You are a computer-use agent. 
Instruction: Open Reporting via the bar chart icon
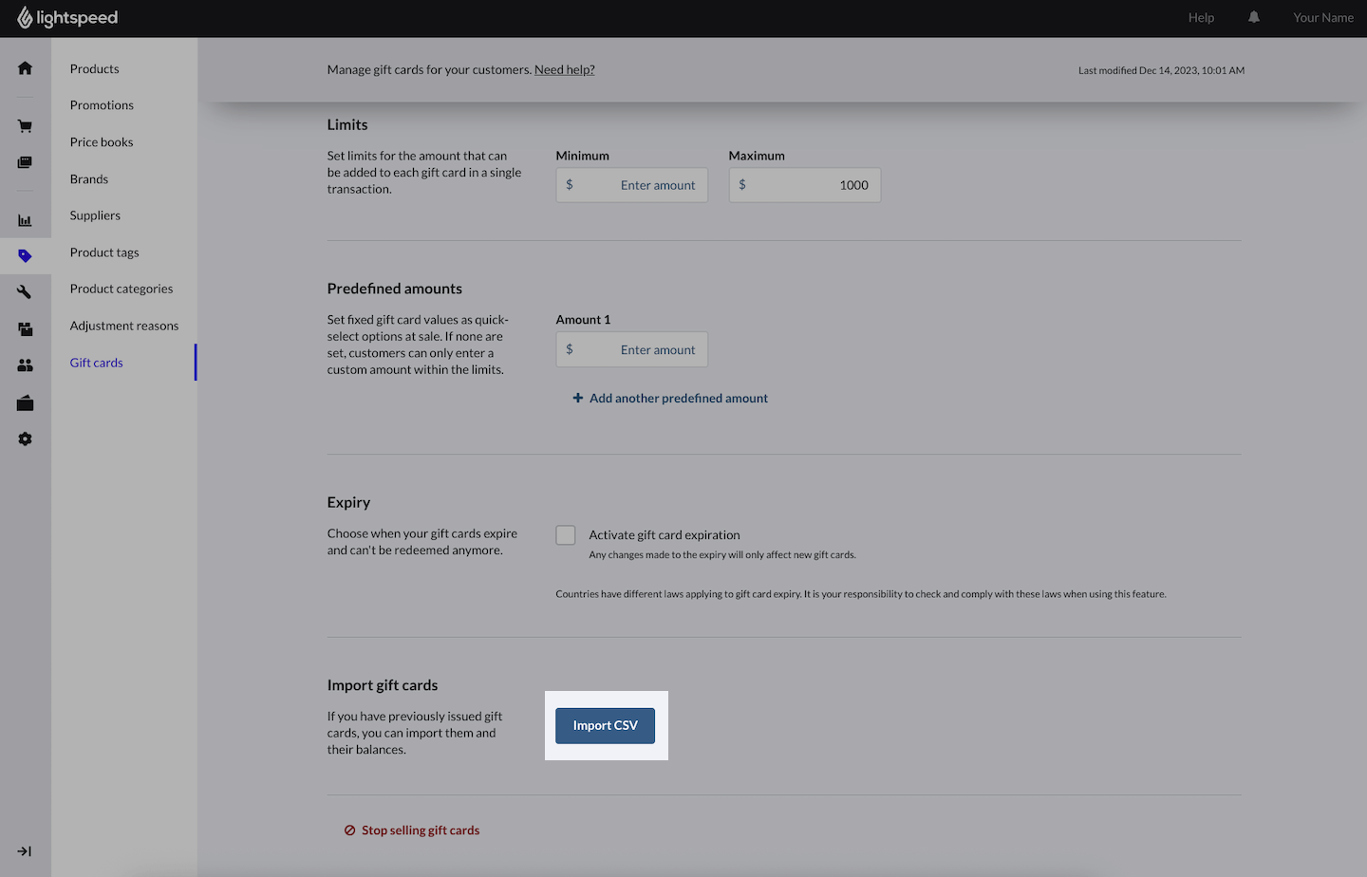[x=25, y=219]
